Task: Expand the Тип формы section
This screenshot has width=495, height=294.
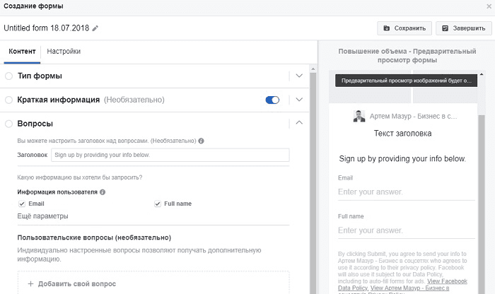Action: click(x=299, y=76)
